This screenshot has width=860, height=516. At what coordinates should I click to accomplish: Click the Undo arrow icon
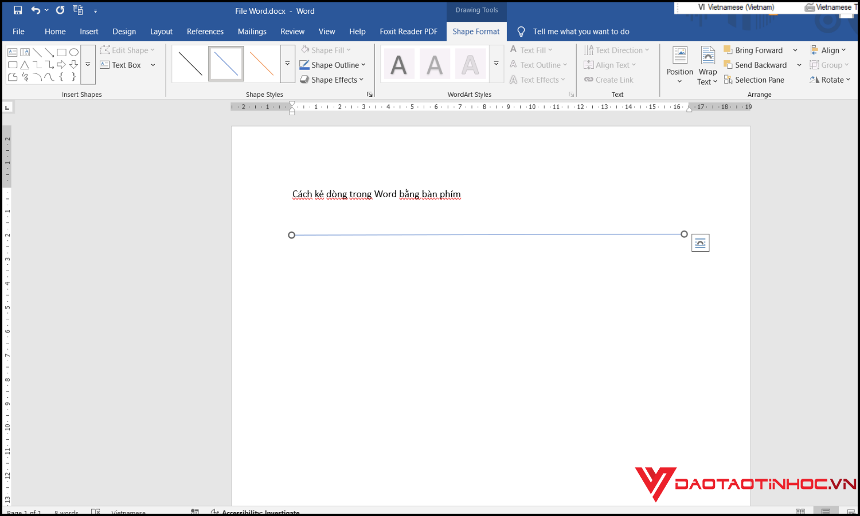coord(36,10)
